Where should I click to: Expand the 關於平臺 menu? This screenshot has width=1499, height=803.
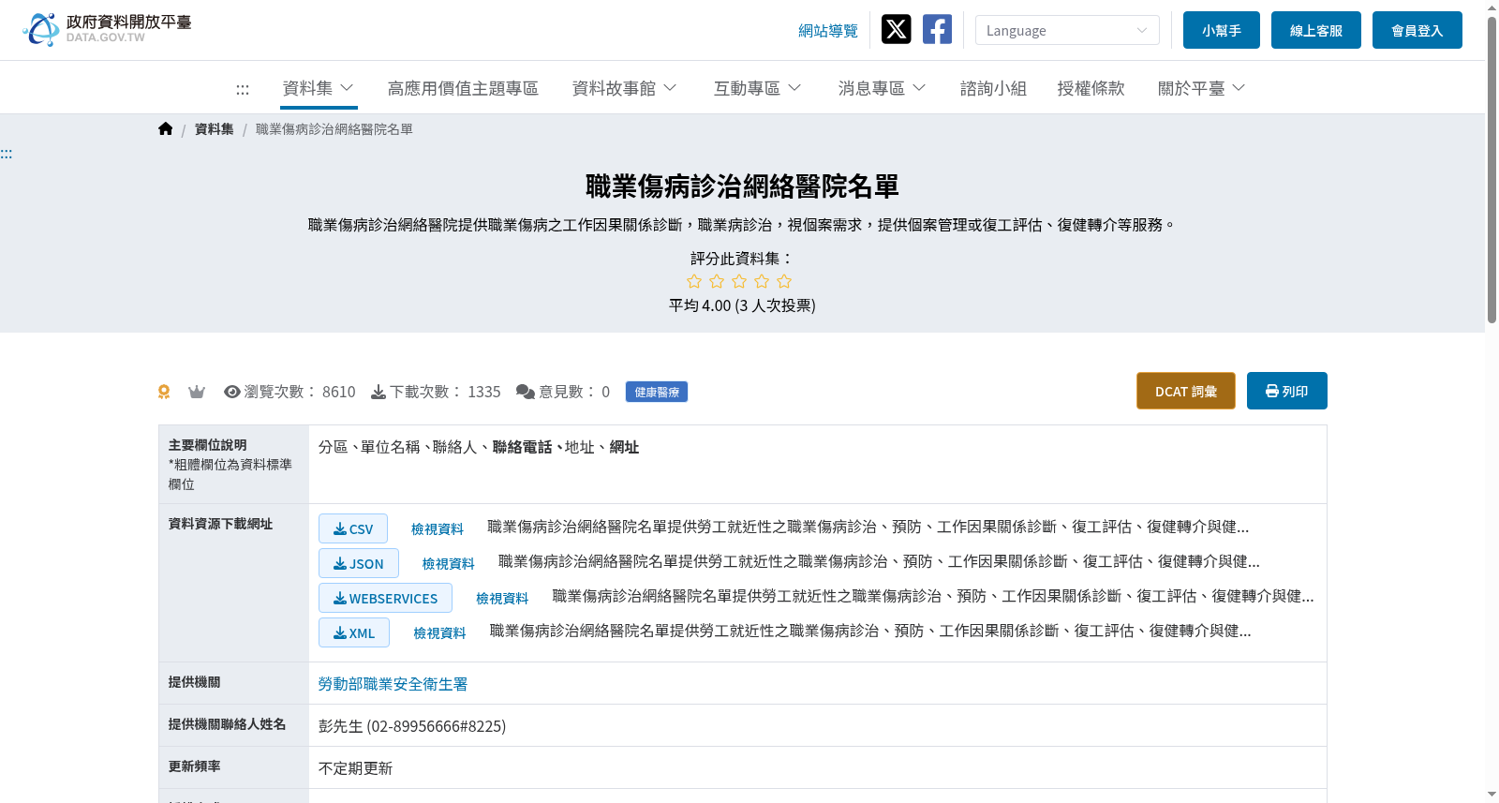pos(1202,88)
